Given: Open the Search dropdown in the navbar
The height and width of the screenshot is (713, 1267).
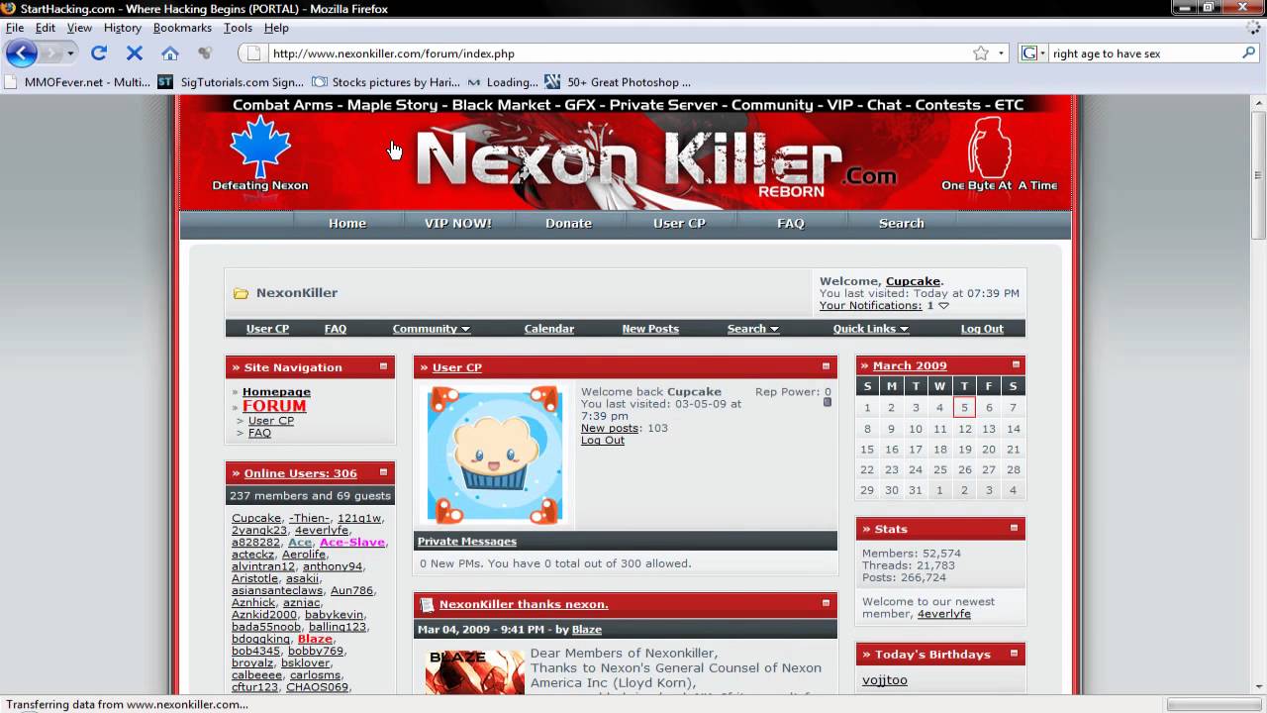Looking at the screenshot, I should click(x=752, y=329).
